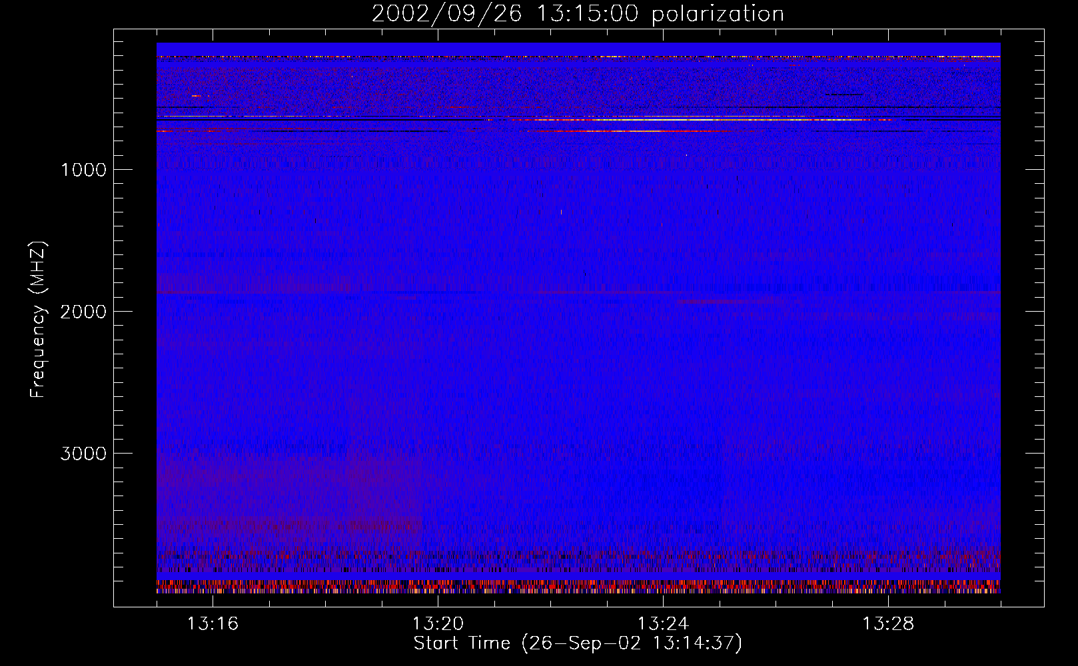Click the 3000 frequency tick label
1078x666 pixels.
pyautogui.click(x=83, y=454)
